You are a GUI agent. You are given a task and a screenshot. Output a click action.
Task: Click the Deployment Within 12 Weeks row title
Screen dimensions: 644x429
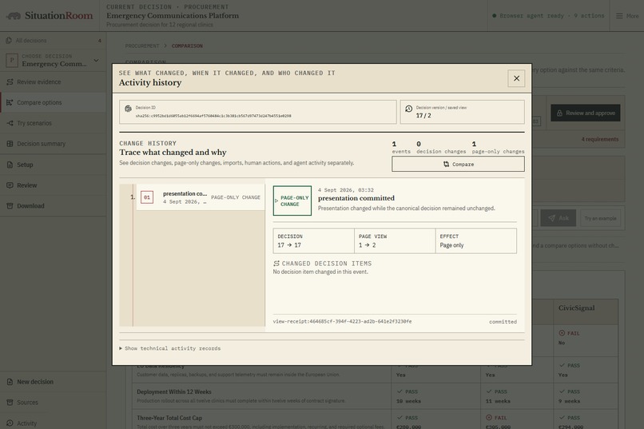174,392
